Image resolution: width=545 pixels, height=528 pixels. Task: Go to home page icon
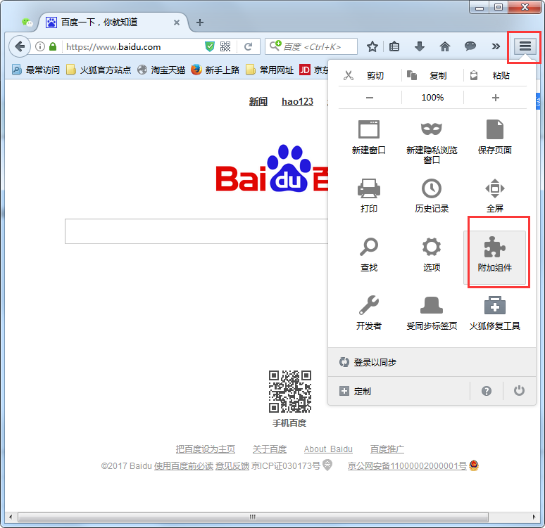pyautogui.click(x=445, y=46)
